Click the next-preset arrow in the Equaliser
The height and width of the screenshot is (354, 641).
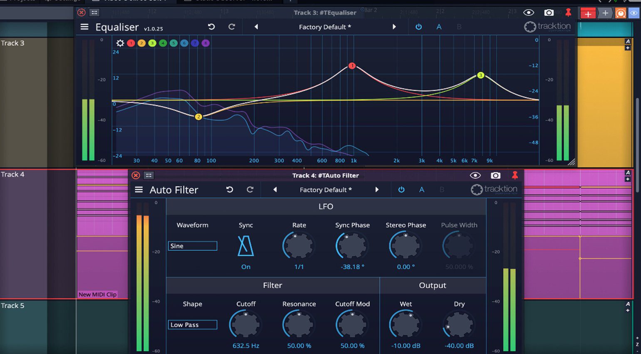click(394, 26)
